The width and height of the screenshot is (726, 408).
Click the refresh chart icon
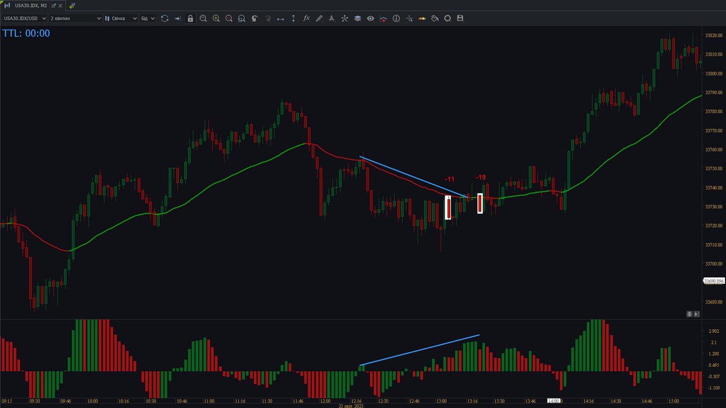[164, 19]
